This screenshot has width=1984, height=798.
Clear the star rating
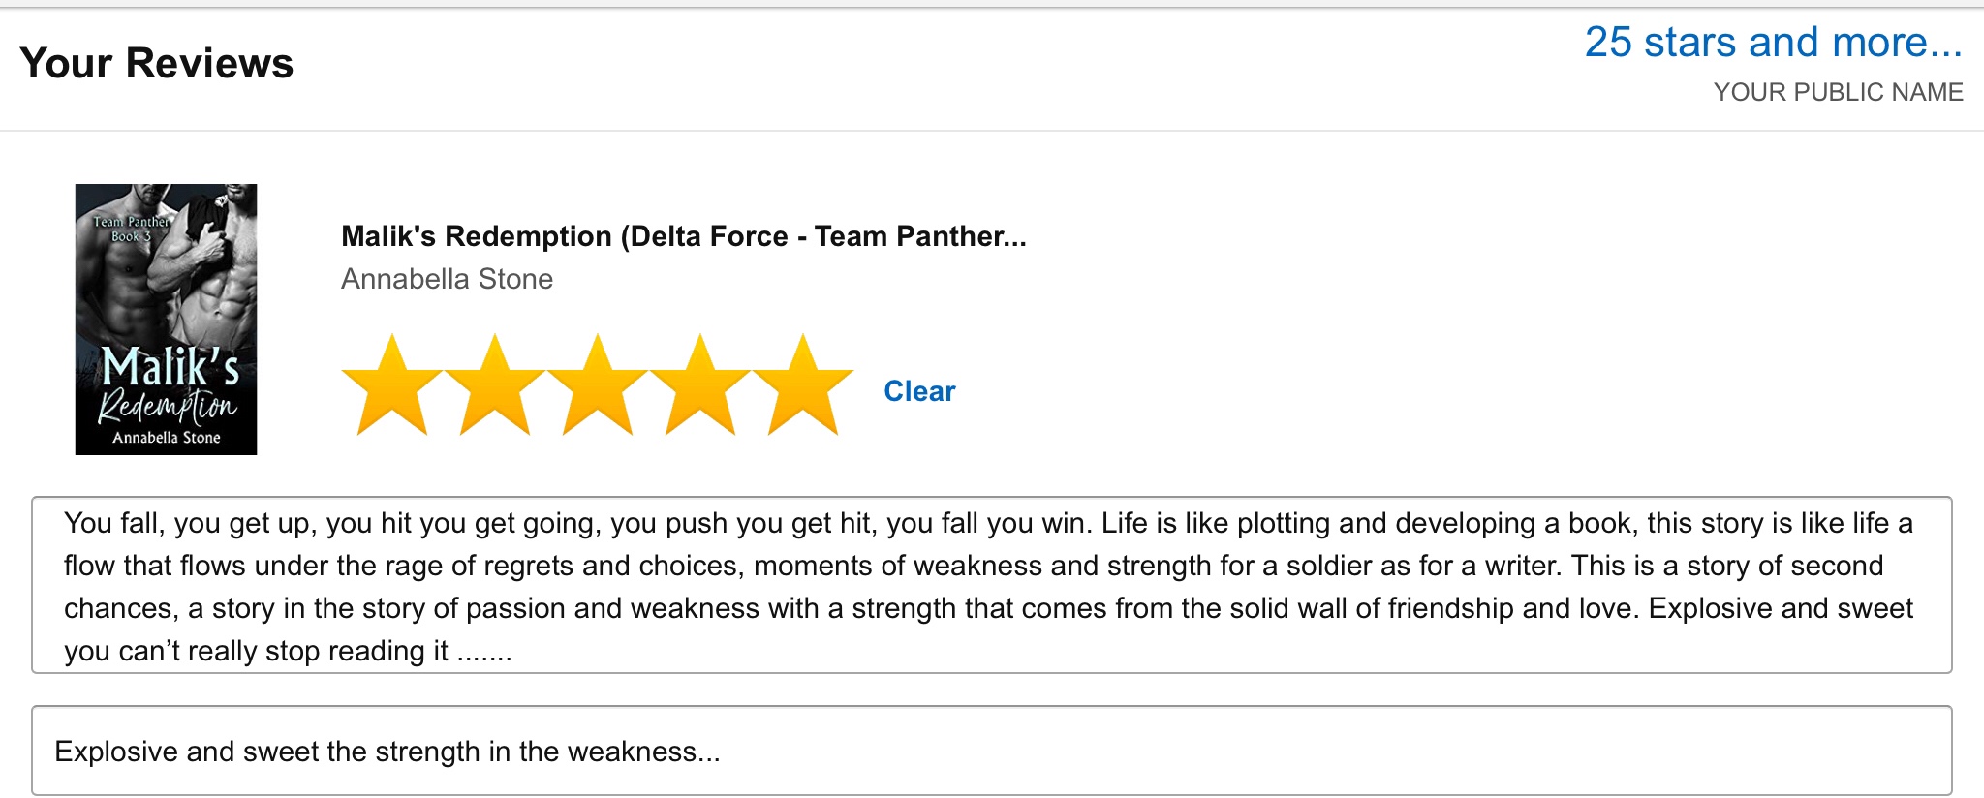click(919, 391)
